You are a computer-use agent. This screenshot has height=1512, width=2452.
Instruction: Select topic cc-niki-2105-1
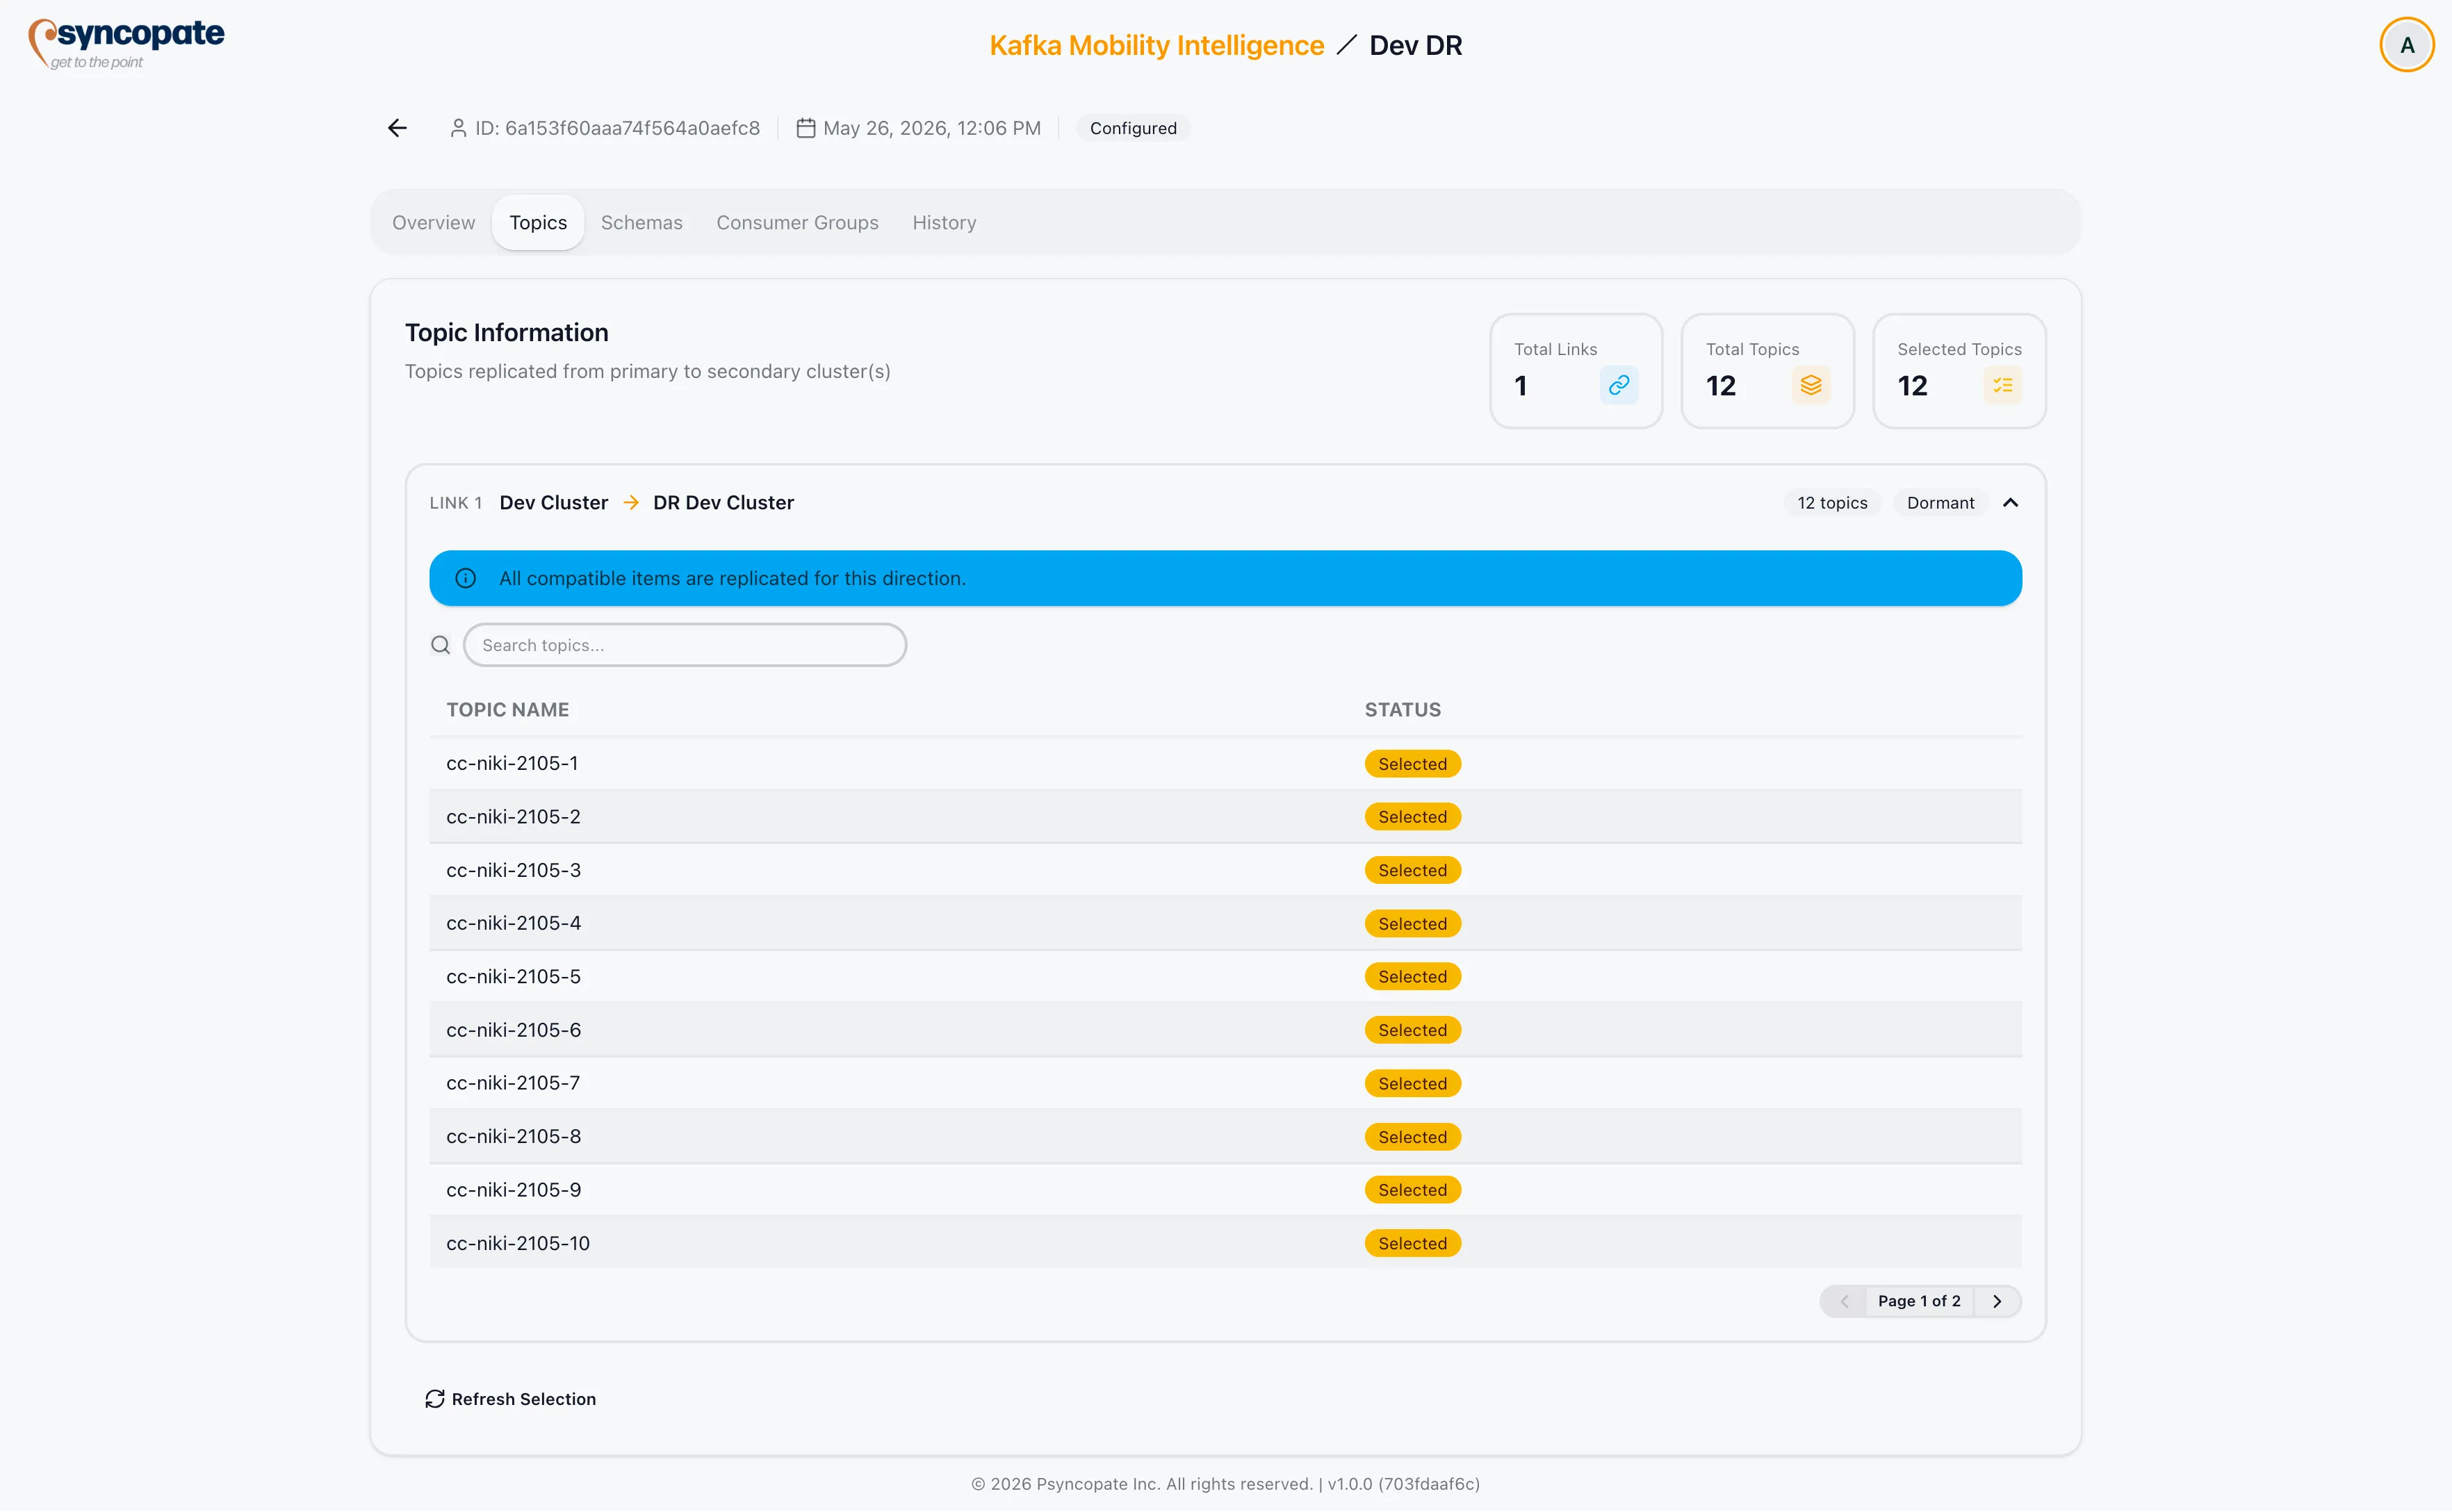tap(1225, 764)
